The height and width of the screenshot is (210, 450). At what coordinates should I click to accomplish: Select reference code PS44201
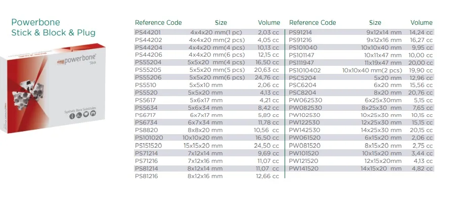point(148,32)
